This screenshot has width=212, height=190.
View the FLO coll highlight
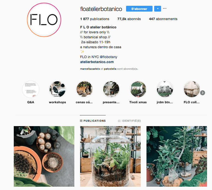[x=192, y=89]
